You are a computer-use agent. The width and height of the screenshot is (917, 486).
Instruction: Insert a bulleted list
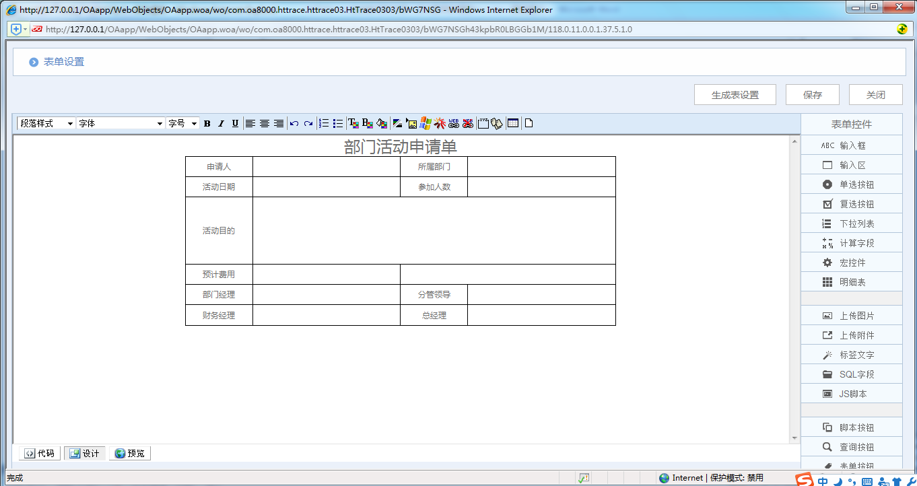[x=338, y=123]
